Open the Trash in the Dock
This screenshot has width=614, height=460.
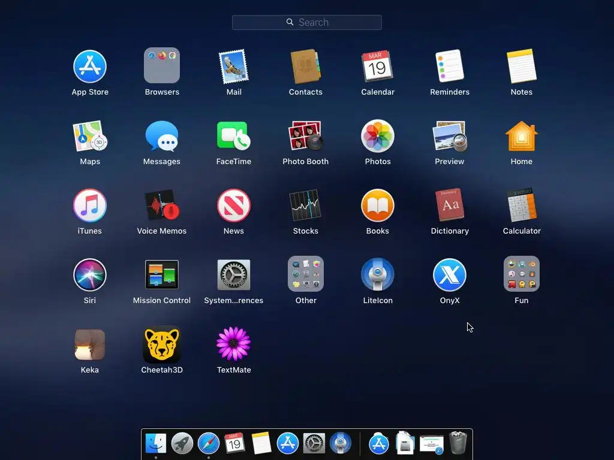458,443
